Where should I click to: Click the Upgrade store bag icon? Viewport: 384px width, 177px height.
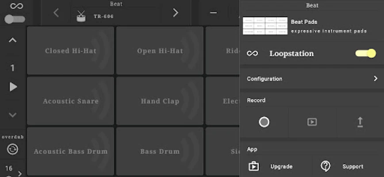coord(254,166)
